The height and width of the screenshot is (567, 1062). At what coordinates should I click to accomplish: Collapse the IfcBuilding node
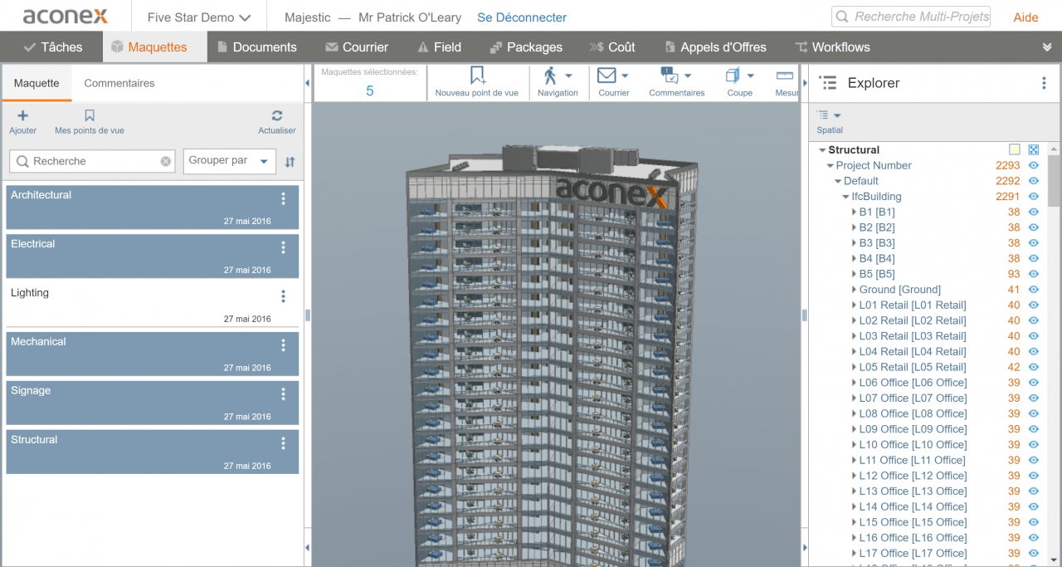tap(845, 197)
